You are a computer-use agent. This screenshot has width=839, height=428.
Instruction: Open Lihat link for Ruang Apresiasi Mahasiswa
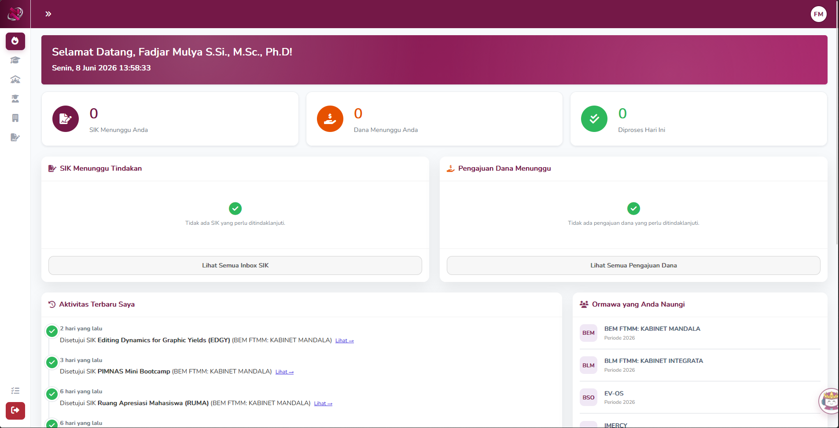(x=323, y=403)
